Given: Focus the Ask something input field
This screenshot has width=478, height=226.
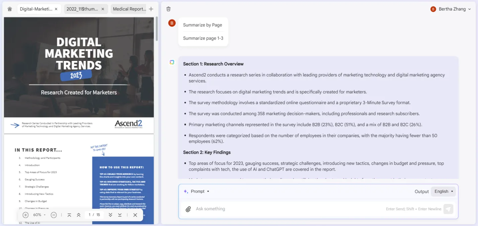Looking at the screenshot, I should [x=289, y=209].
